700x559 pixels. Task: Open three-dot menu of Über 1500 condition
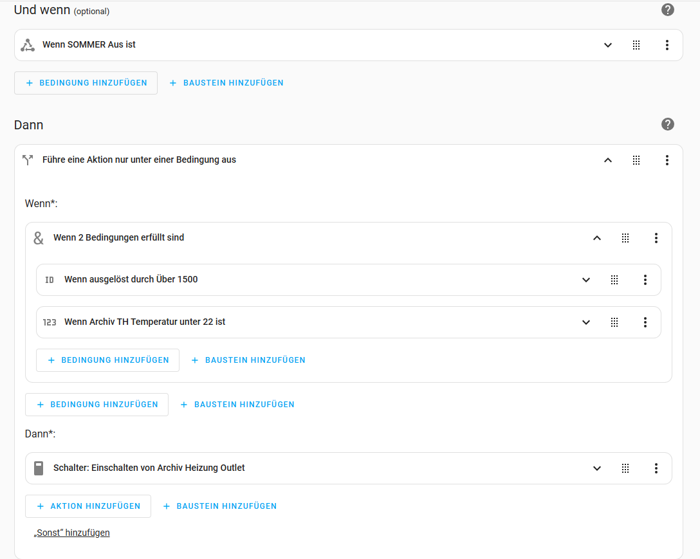click(645, 280)
